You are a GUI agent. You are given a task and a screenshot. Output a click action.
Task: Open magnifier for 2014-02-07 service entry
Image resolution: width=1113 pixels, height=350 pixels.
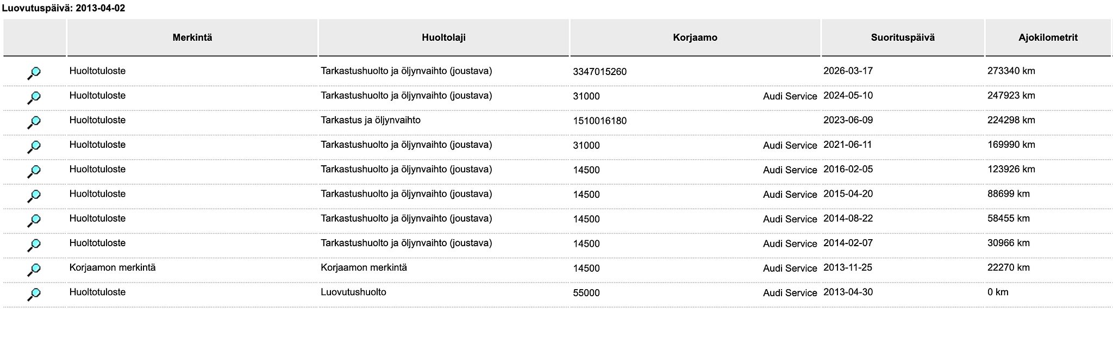(x=34, y=245)
